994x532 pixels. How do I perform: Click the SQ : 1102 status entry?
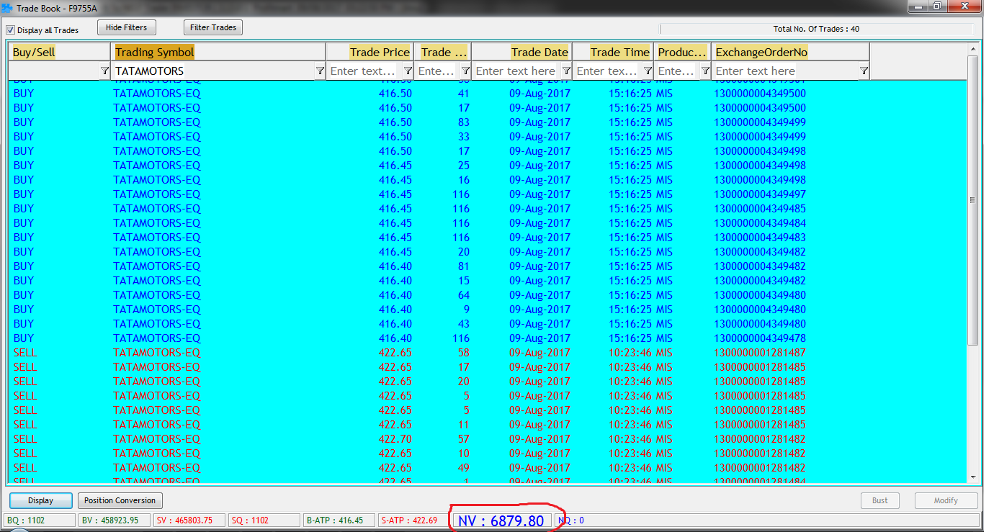tap(264, 520)
